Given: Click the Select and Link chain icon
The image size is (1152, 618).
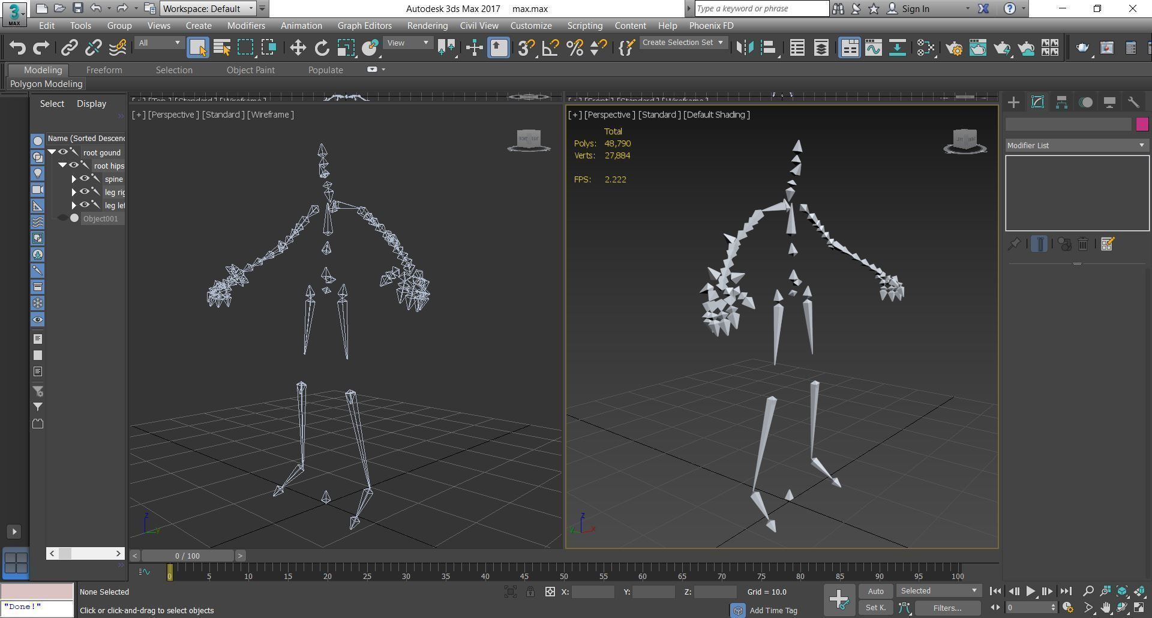Looking at the screenshot, I should coord(70,48).
